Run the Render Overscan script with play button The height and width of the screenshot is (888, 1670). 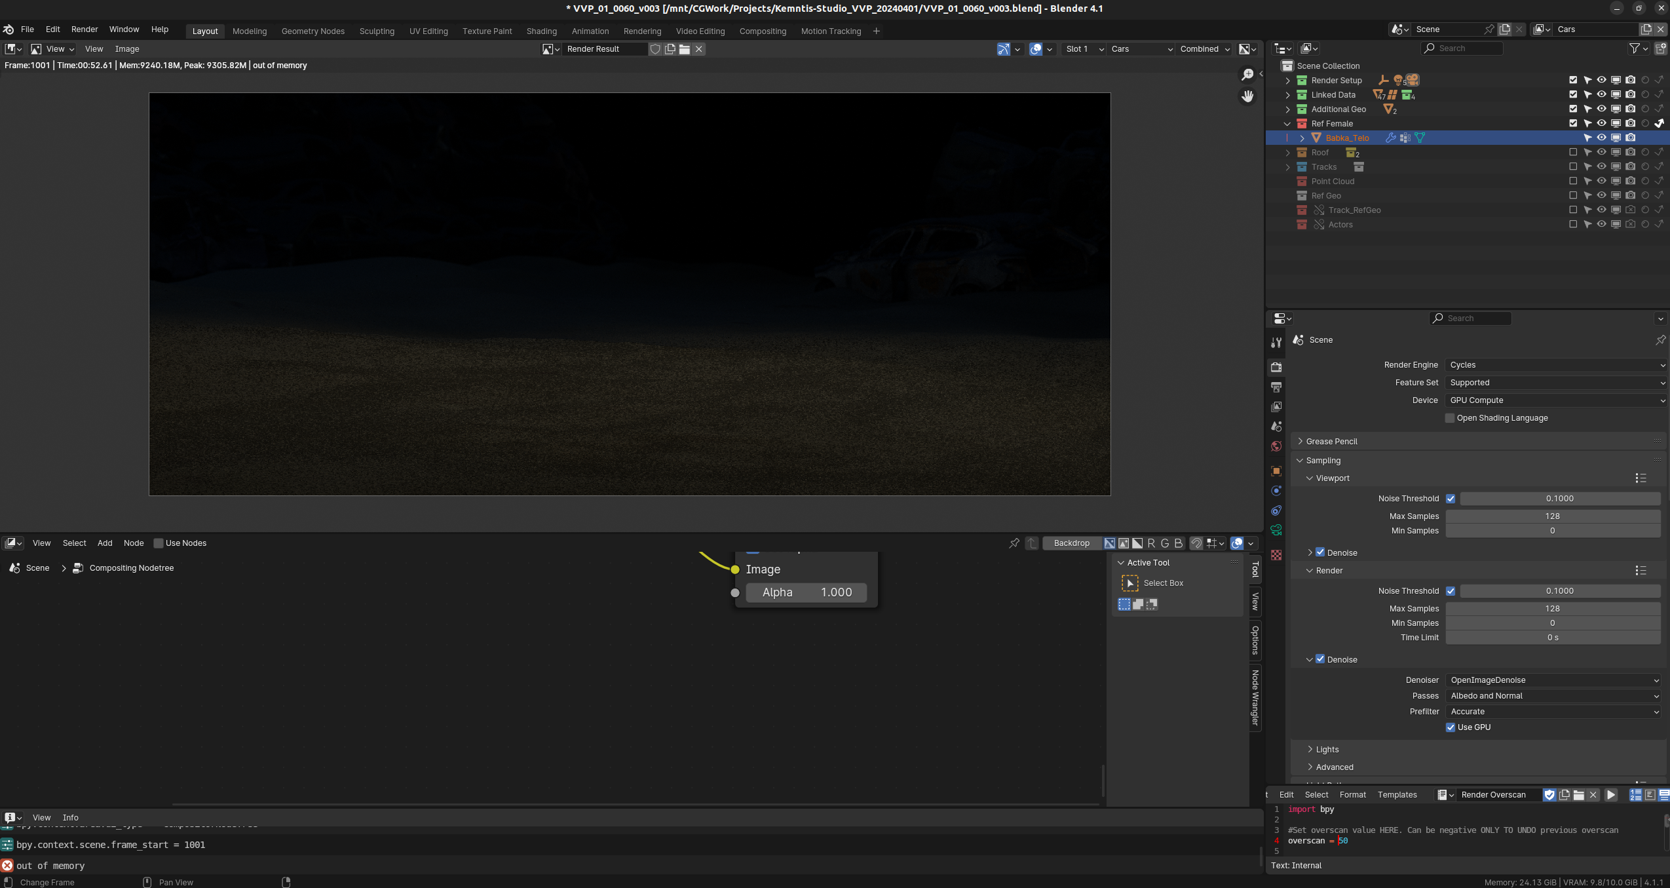point(1611,794)
